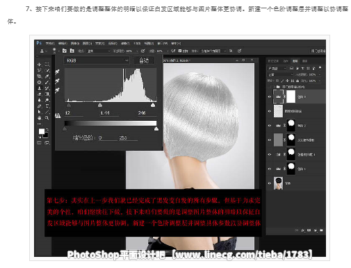Select the Move tool in toolbox

(x=40, y=65)
